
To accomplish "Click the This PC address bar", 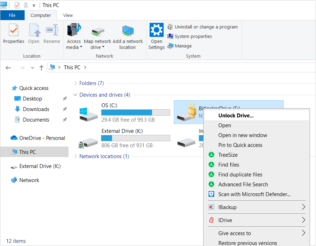I will pos(176,67).
